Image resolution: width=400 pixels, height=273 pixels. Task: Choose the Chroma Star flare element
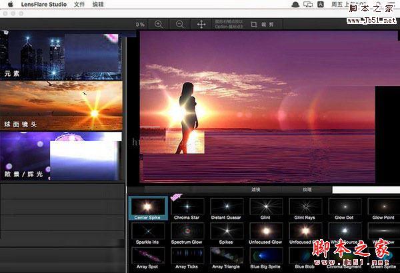tap(187, 207)
